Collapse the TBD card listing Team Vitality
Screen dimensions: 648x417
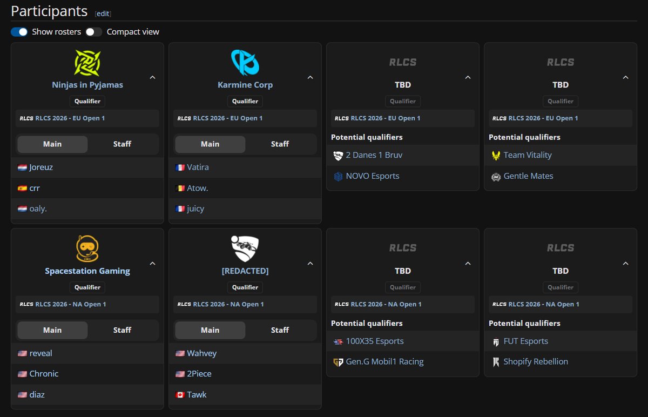tap(625, 77)
